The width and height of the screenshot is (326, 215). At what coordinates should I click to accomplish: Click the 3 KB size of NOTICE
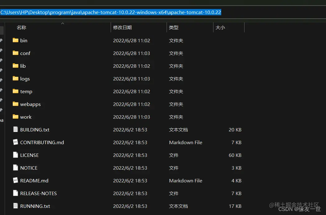236,168
